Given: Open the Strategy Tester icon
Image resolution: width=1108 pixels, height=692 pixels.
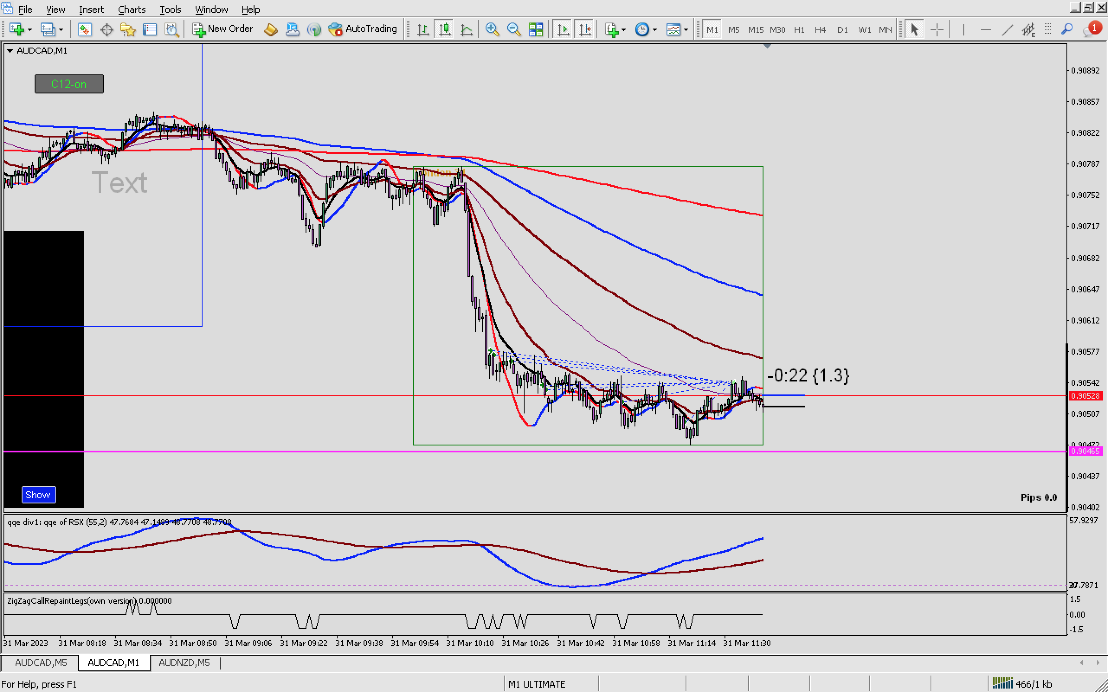Looking at the screenshot, I should click(x=171, y=30).
